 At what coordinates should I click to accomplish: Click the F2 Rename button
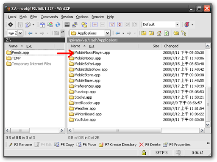click(20, 145)
